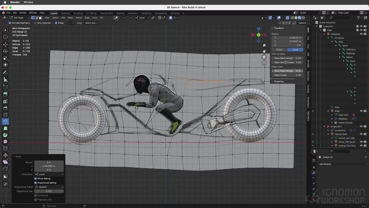Uncheck Mirror Editing in Move panel
This screenshot has width=369, height=208.
(35, 179)
